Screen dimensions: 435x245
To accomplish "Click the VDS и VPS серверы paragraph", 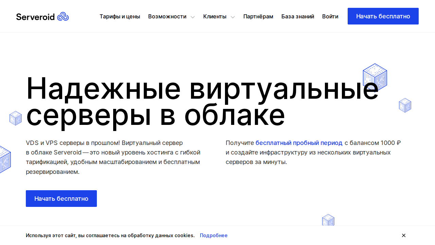I will [x=114, y=157].
